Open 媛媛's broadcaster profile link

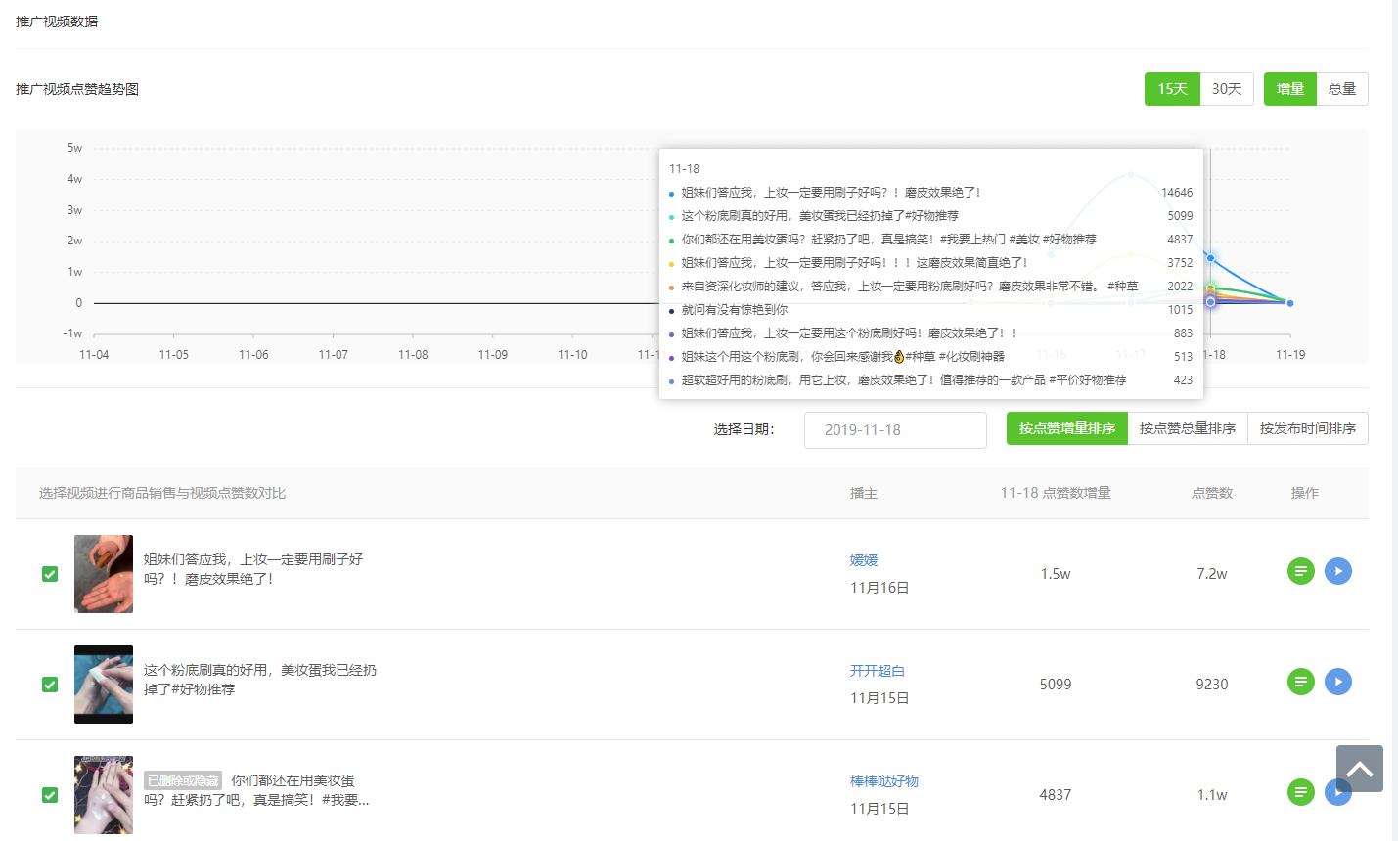tap(864, 560)
